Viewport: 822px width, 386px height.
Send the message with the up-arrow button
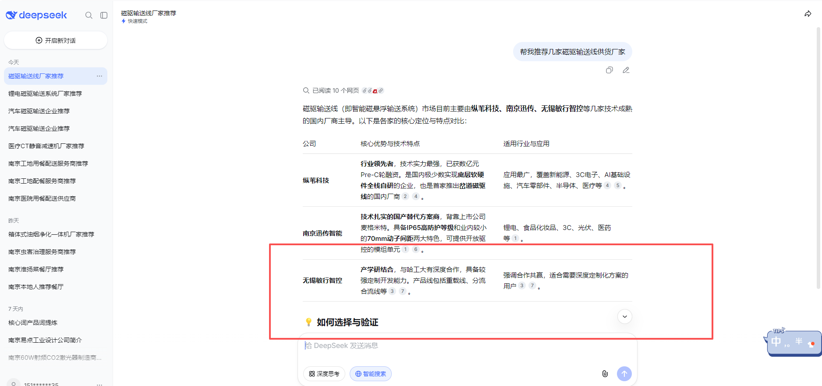click(x=624, y=374)
